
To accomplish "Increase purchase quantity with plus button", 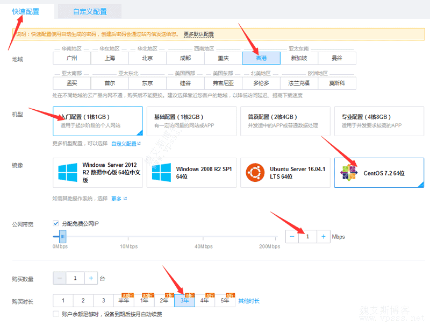I will 91,278.
